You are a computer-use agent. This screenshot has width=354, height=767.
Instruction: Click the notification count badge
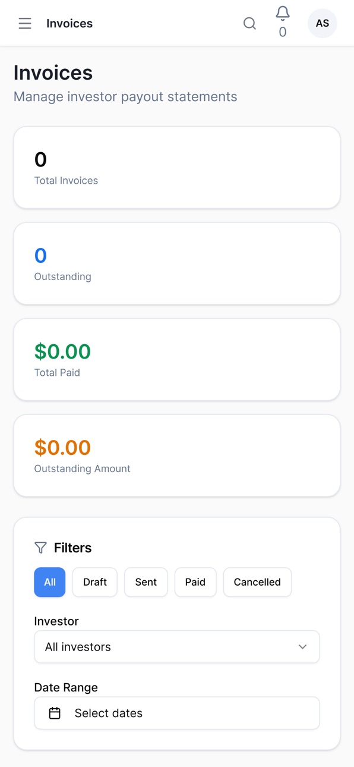tap(283, 32)
